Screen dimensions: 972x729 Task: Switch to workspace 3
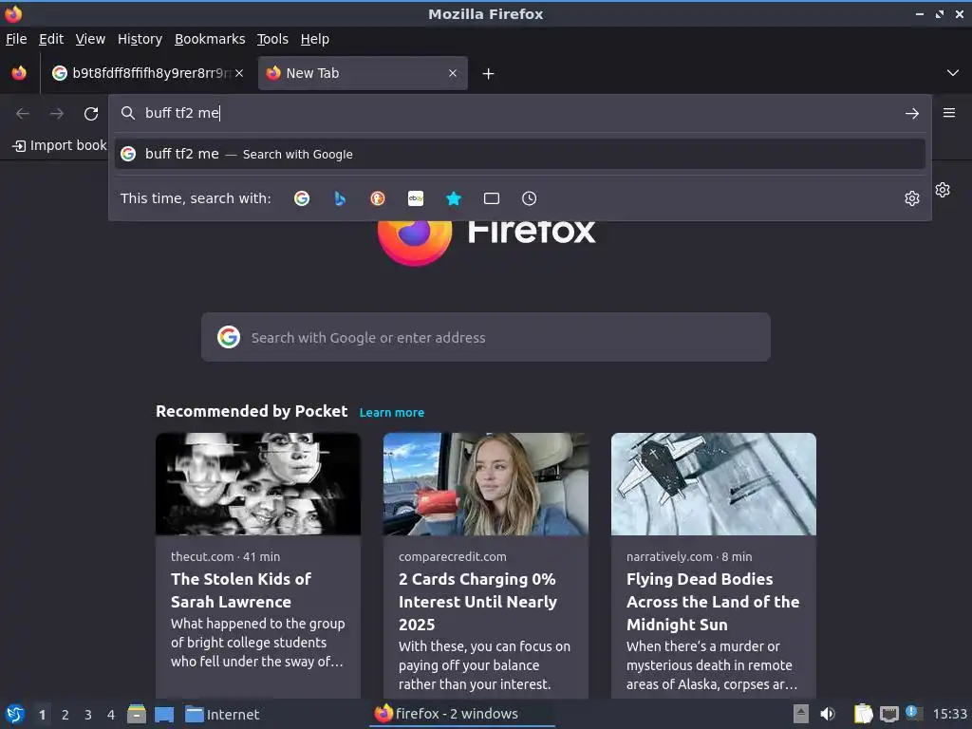88,715
